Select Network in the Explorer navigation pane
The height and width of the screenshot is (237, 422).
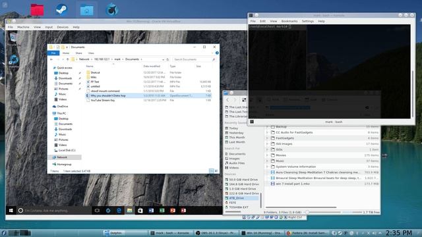click(x=65, y=157)
